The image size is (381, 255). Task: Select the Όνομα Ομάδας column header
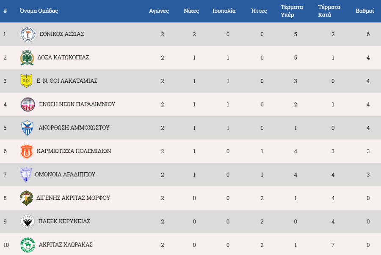point(39,11)
